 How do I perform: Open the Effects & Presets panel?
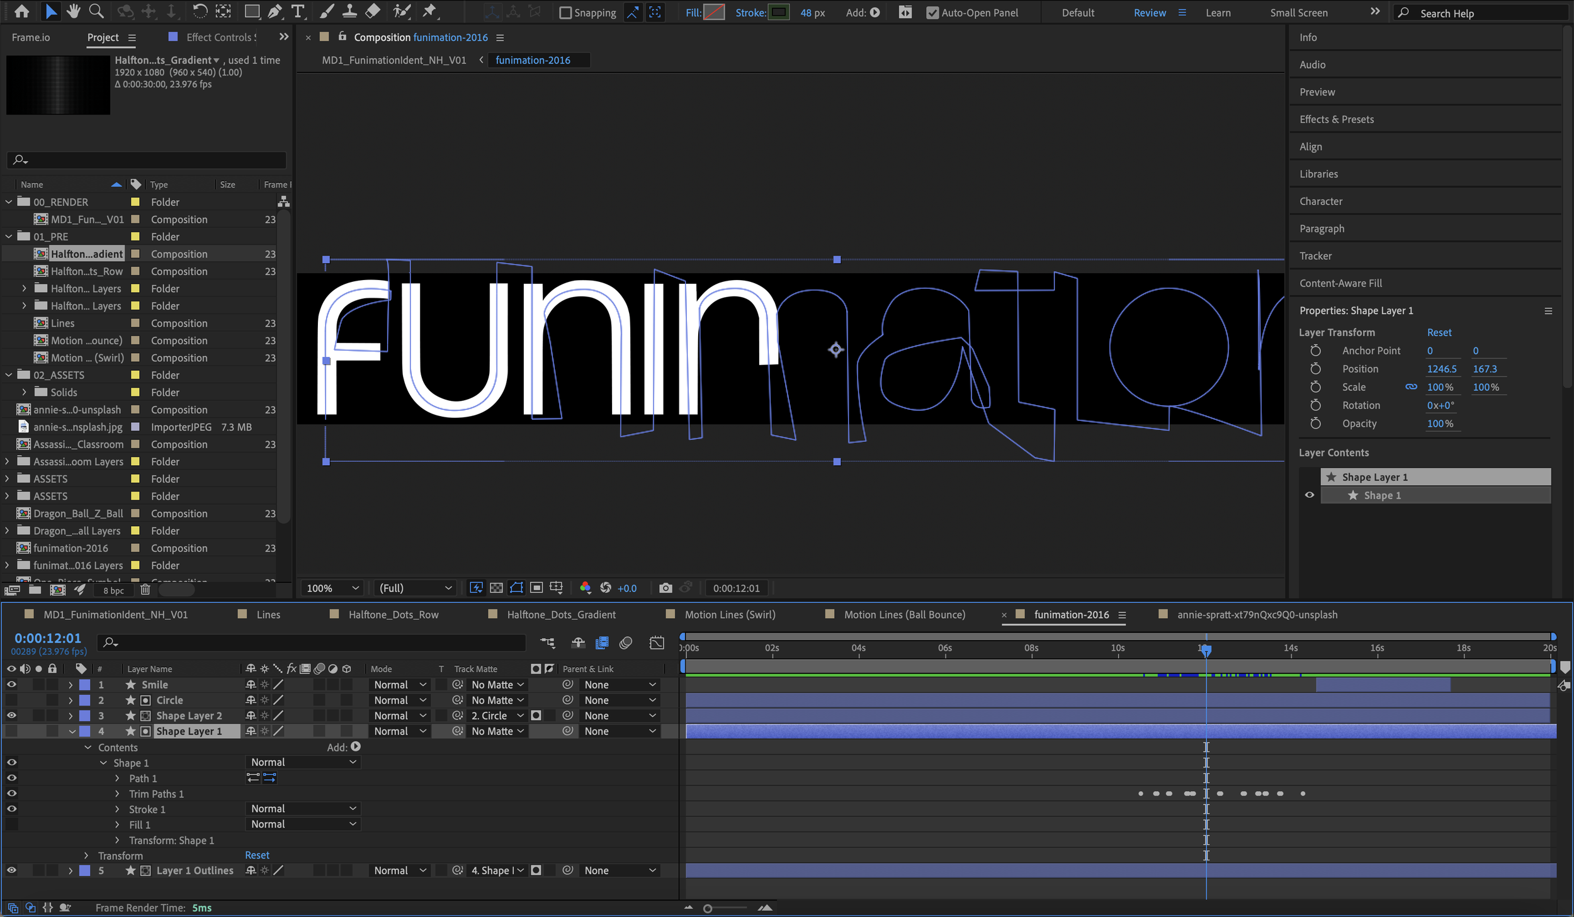1336,120
